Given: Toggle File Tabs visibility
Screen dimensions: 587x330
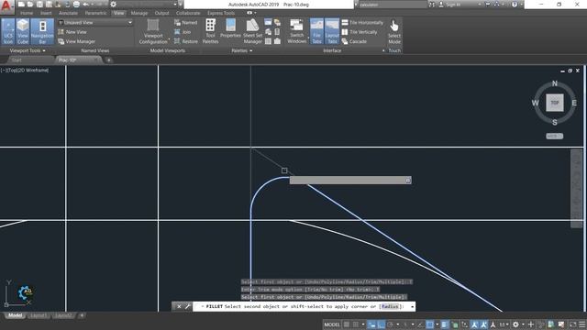Looking at the screenshot, I should pos(316,31).
